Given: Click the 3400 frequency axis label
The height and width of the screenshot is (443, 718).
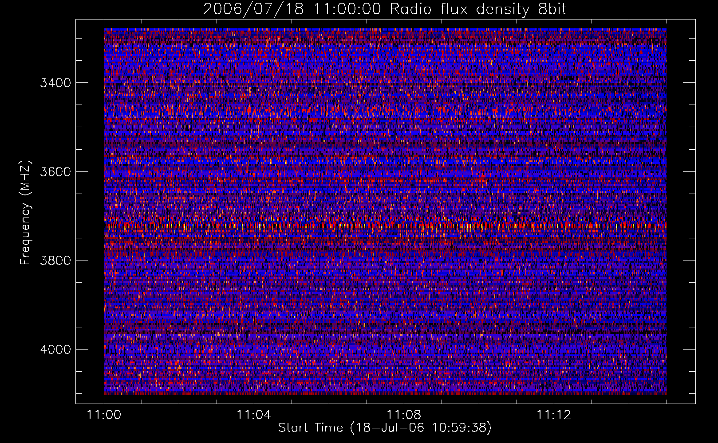Looking at the screenshot, I should click(x=55, y=83).
